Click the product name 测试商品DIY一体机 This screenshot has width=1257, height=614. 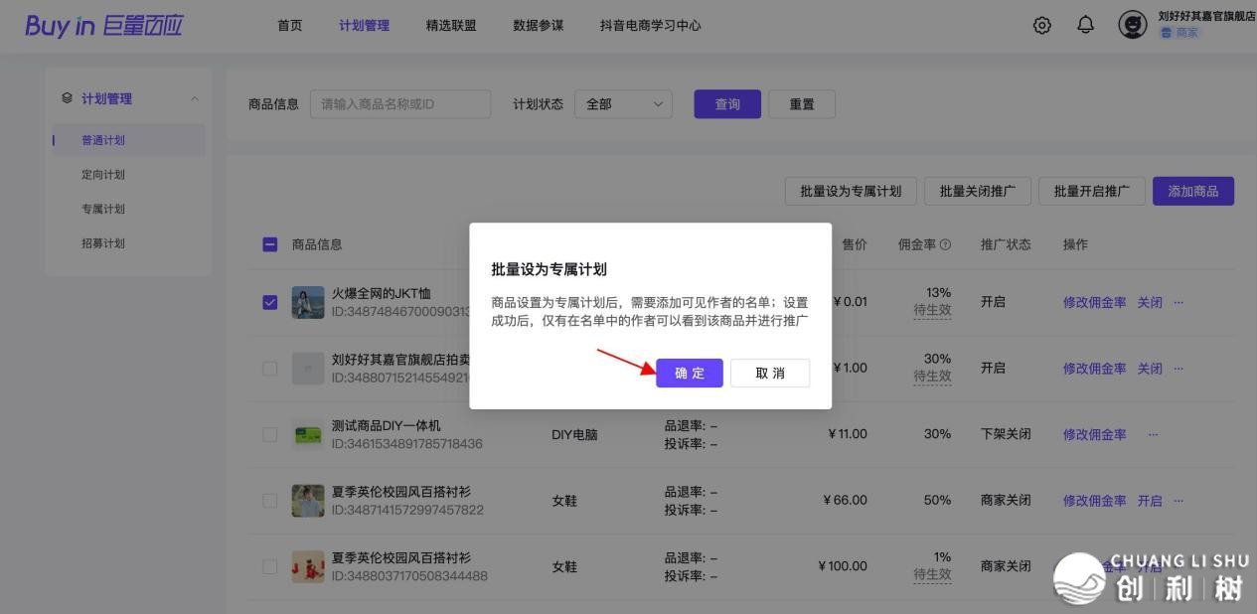click(386, 425)
